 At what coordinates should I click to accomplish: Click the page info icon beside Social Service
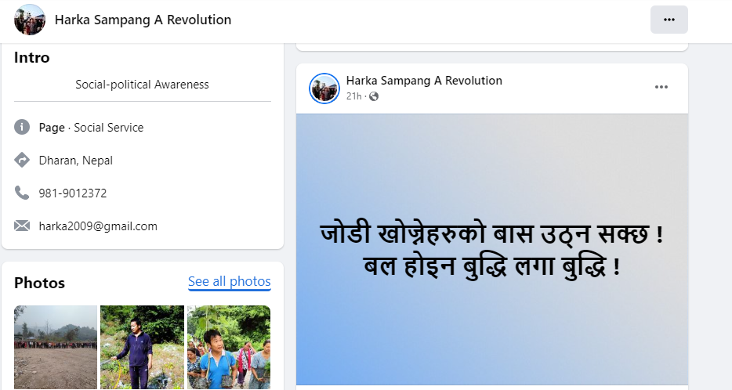click(22, 127)
